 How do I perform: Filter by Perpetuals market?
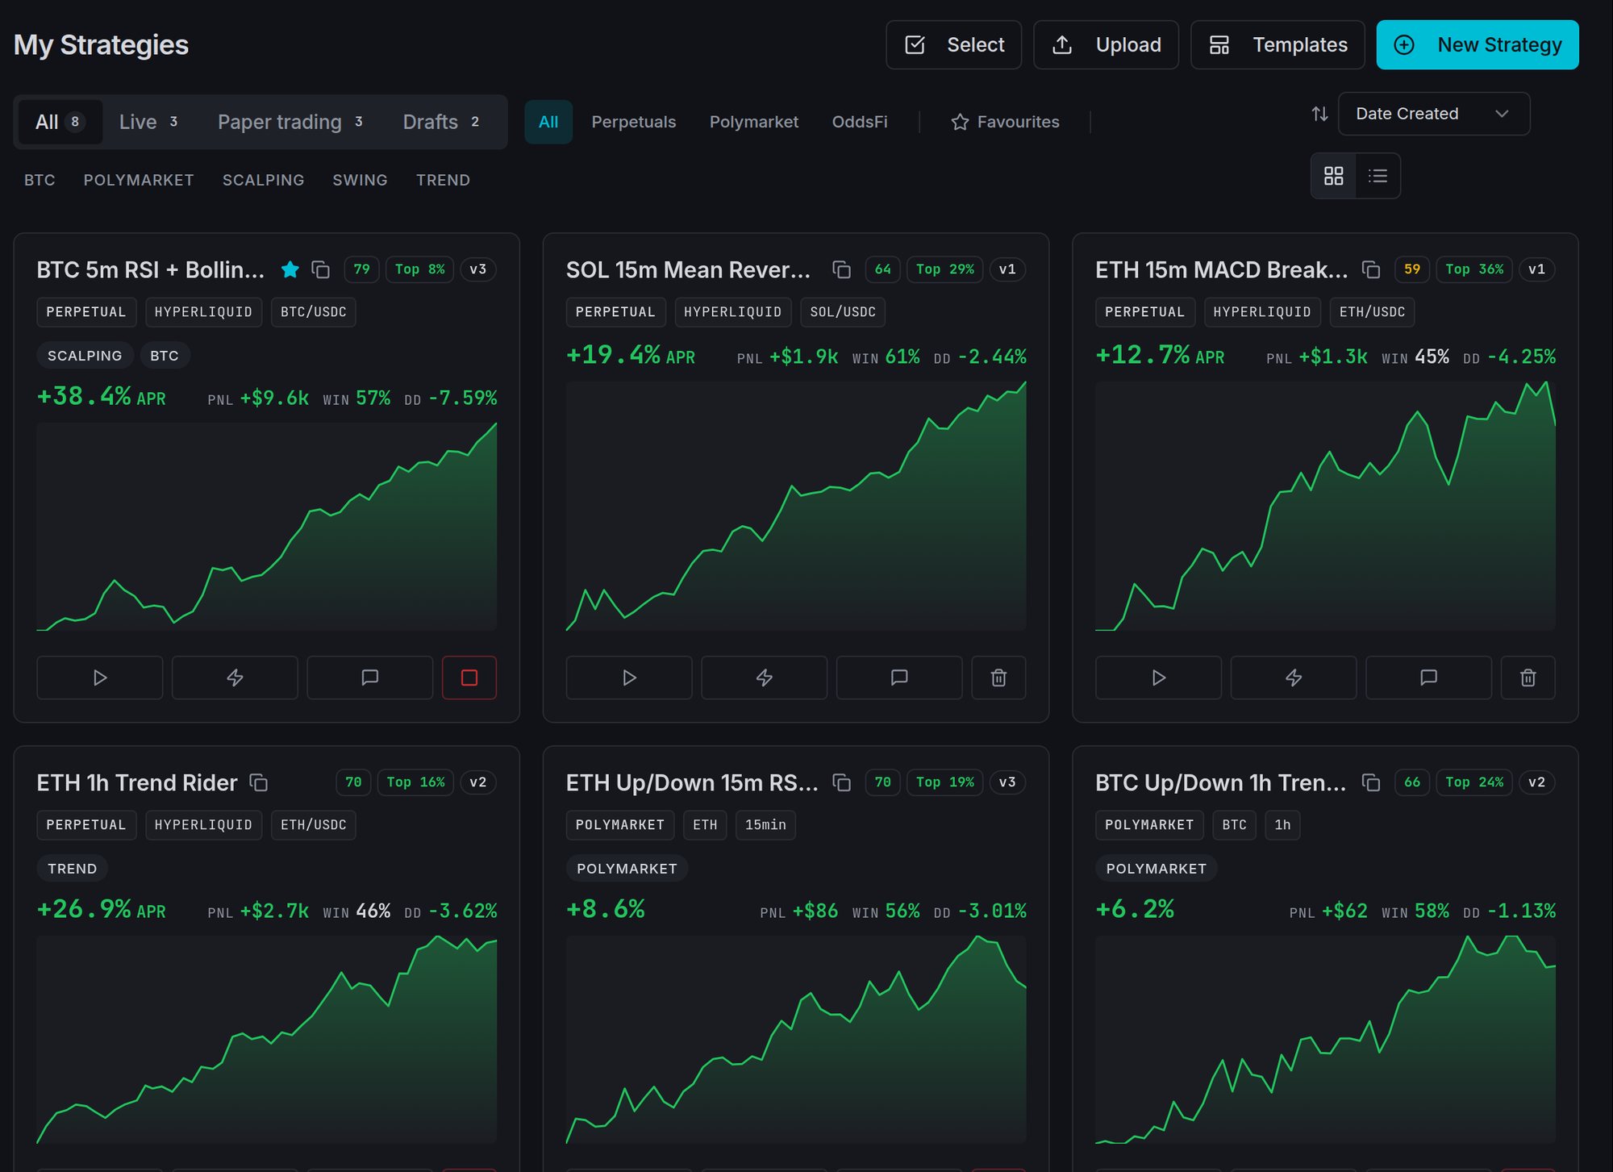(634, 122)
